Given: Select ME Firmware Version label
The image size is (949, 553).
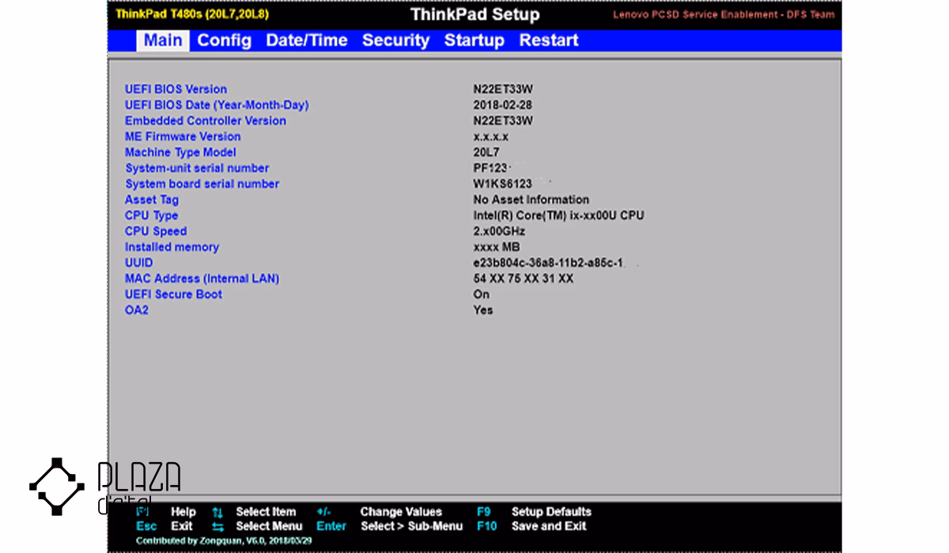Looking at the screenshot, I should click(183, 137).
